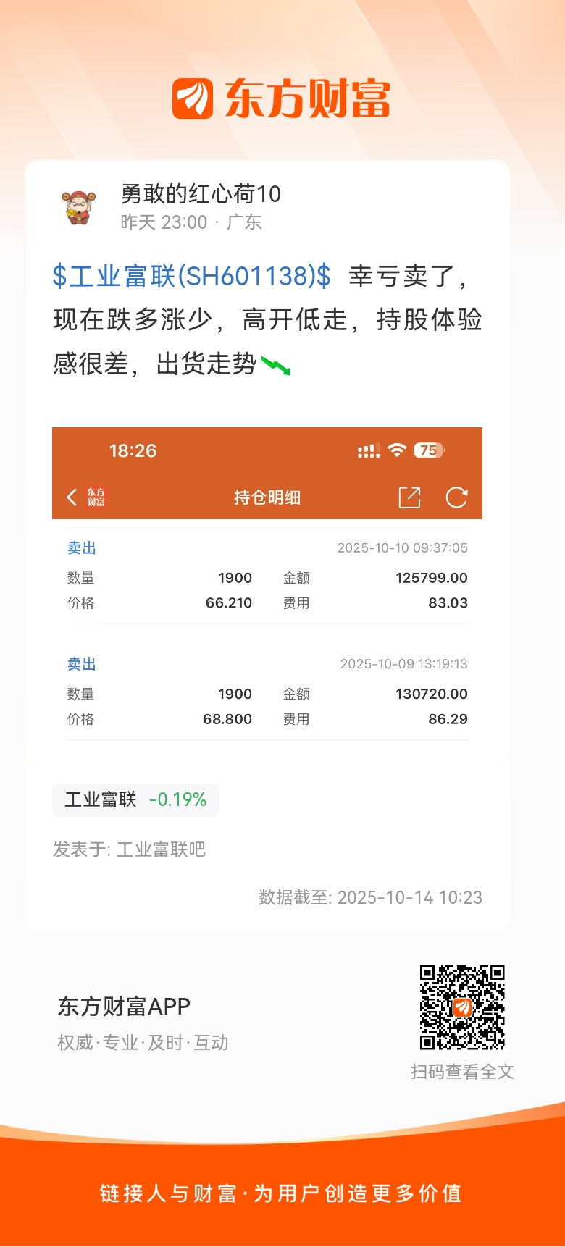Tap the QR code image
This screenshot has width=565, height=1247.
462,1007
